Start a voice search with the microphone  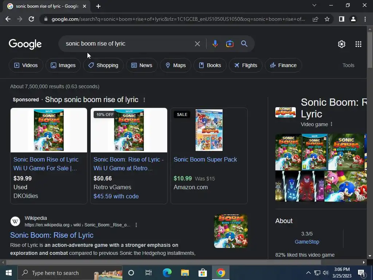pos(215,44)
